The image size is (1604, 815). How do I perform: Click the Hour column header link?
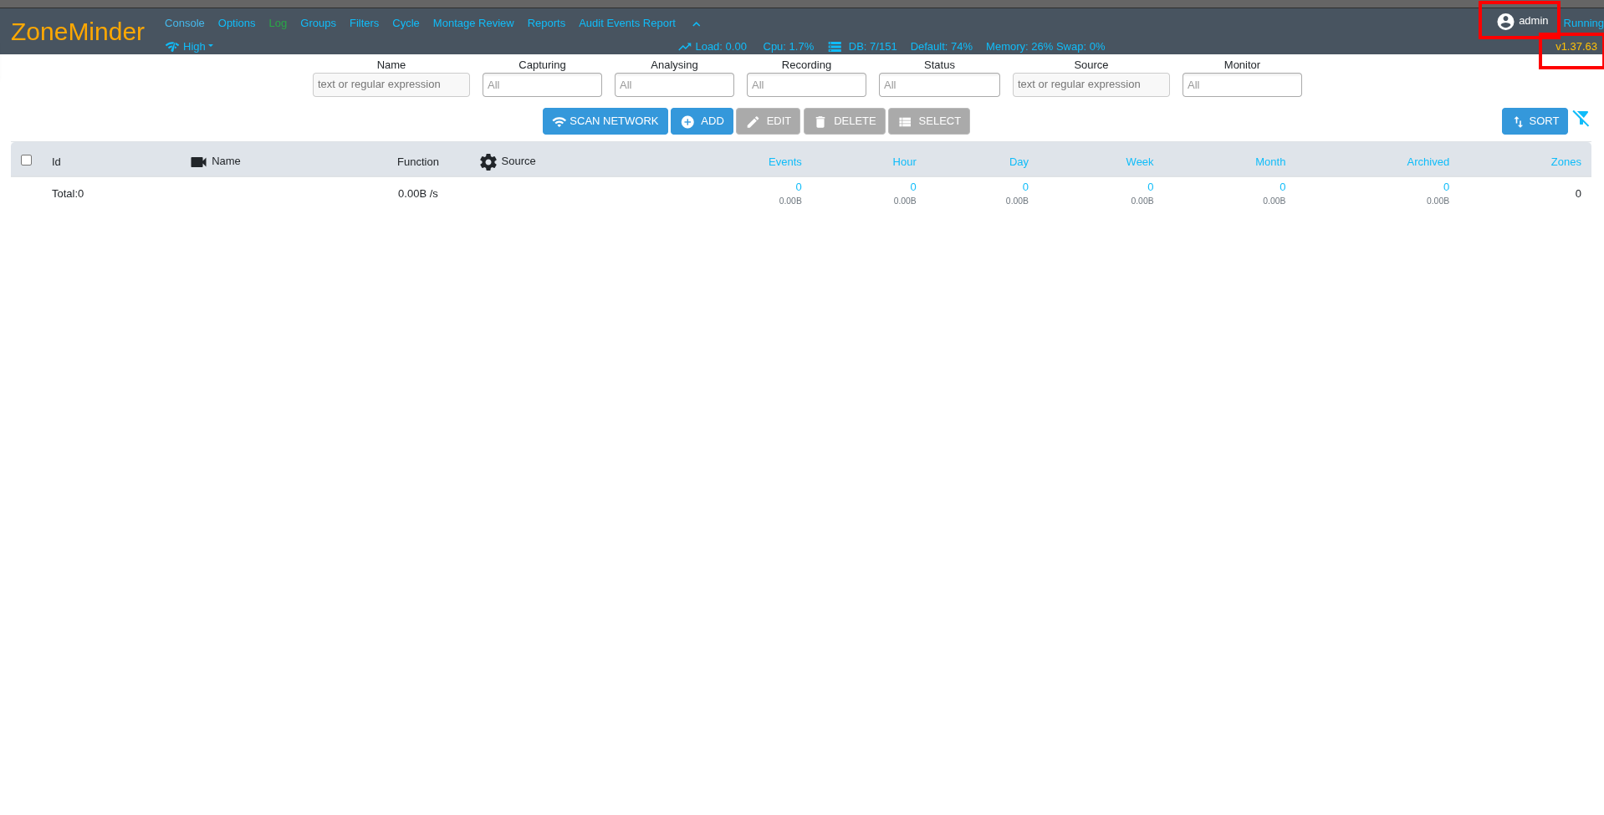tap(904, 162)
